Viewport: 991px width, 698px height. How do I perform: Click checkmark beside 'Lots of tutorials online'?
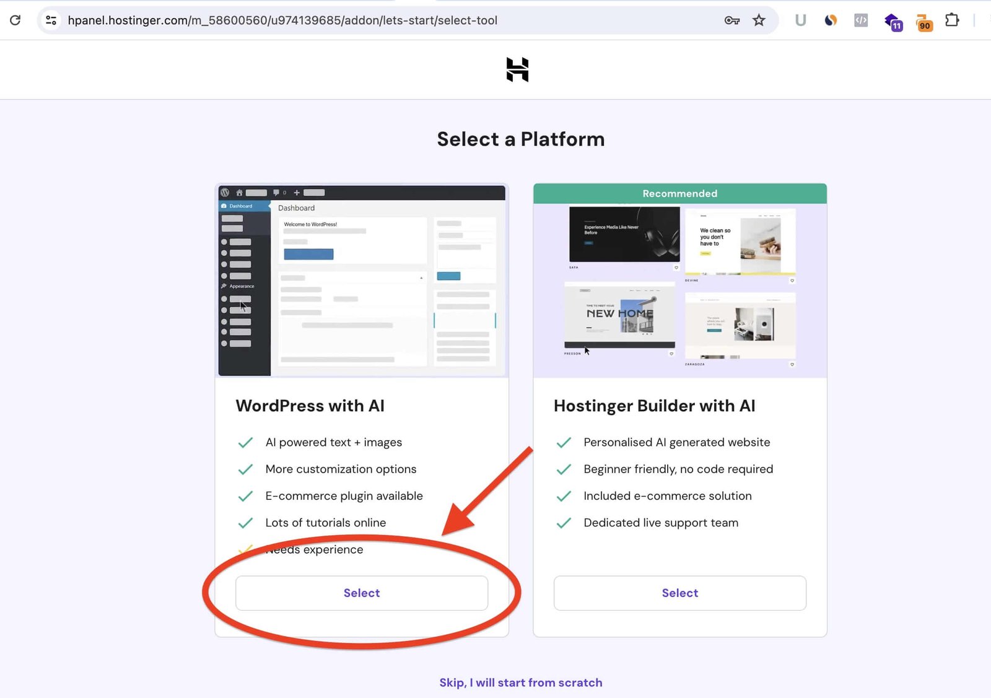pos(245,523)
